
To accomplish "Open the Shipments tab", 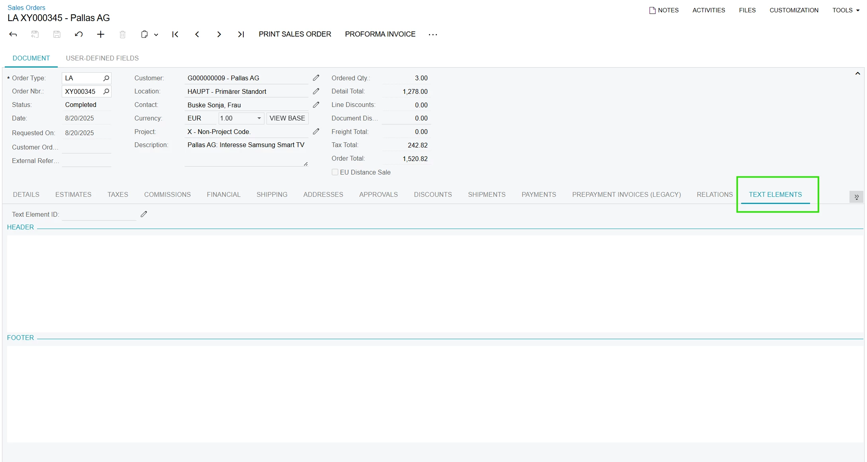I will (x=487, y=194).
